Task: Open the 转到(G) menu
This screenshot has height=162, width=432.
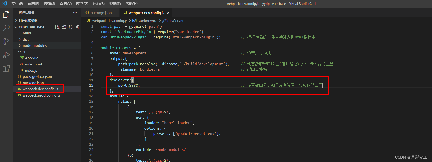Action: (x=82, y=4)
